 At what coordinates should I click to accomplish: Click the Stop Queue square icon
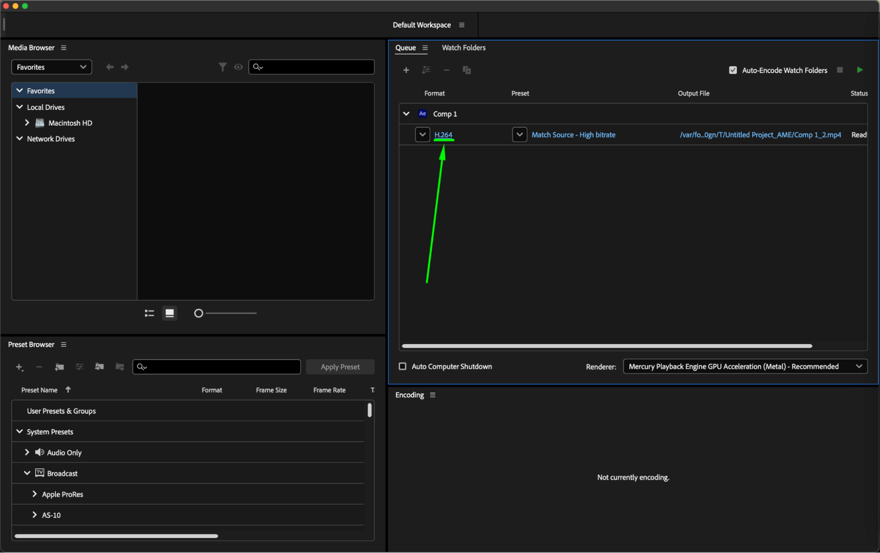[x=839, y=70]
